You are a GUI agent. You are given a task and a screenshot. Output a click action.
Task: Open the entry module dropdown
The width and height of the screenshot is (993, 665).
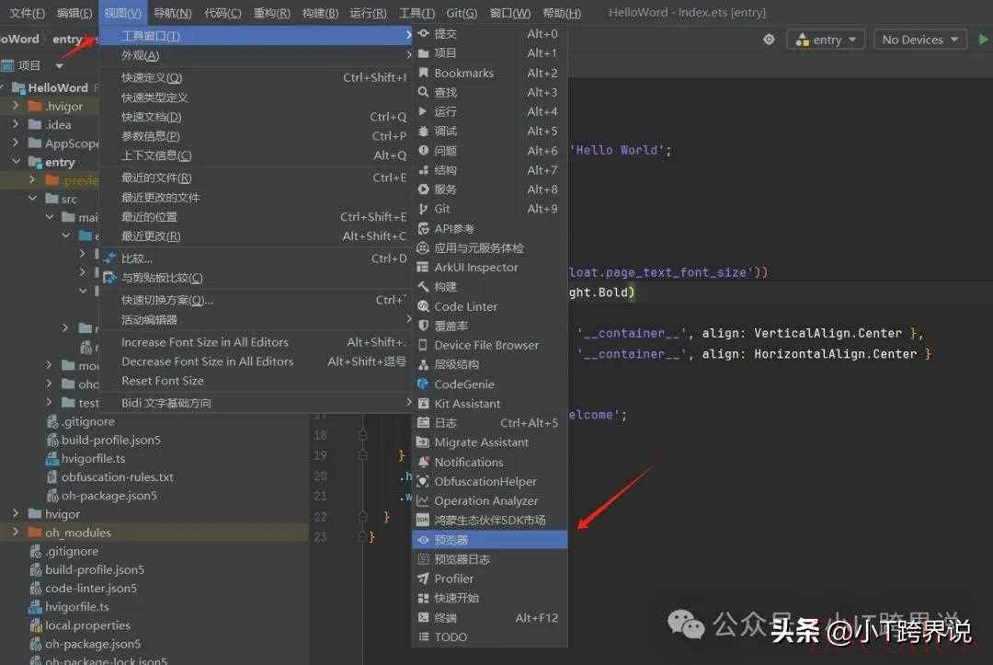click(x=826, y=40)
